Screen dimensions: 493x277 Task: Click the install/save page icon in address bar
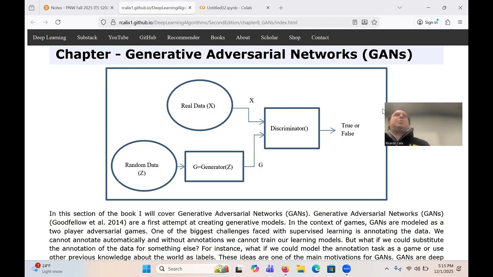tap(364, 22)
